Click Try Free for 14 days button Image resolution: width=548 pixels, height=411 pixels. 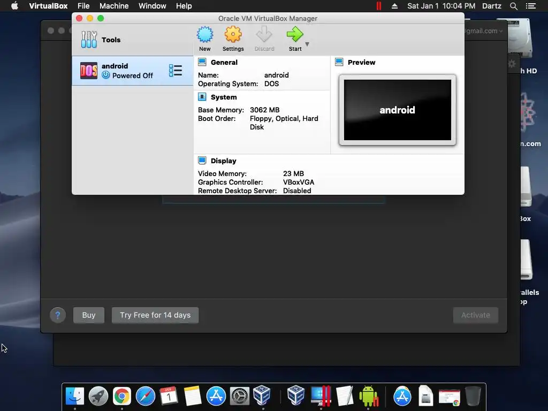[155, 315]
